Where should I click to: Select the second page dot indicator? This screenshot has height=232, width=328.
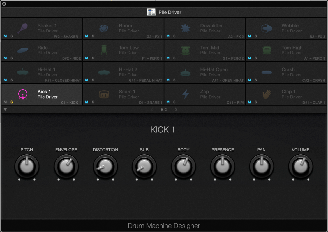[x=166, y=109]
